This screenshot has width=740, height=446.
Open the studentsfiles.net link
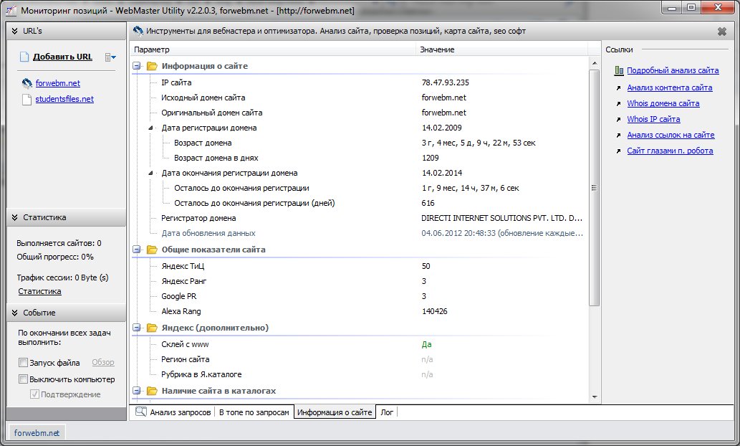[x=64, y=99]
